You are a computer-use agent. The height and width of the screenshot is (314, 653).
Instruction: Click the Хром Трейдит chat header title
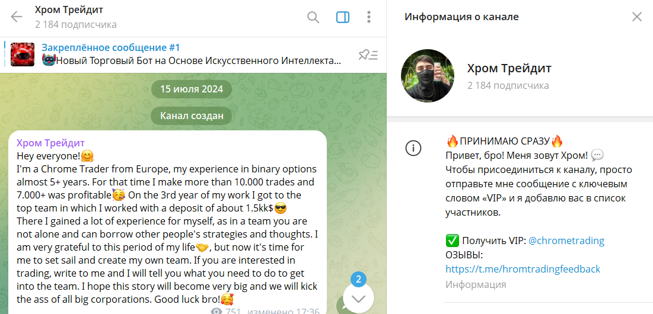pyautogui.click(x=69, y=9)
